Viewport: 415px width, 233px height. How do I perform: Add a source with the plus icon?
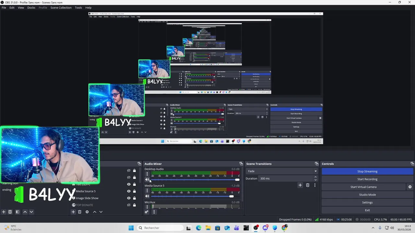point(73,212)
